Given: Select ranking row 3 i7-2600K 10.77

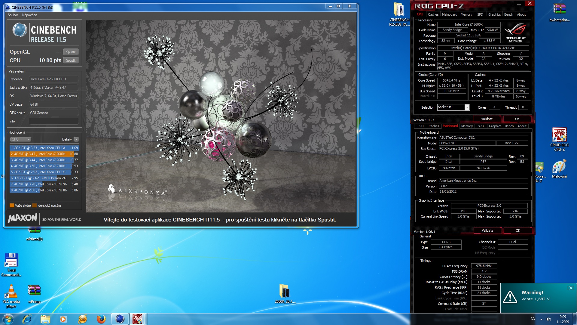Looking at the screenshot, I should pyautogui.click(x=44, y=160).
